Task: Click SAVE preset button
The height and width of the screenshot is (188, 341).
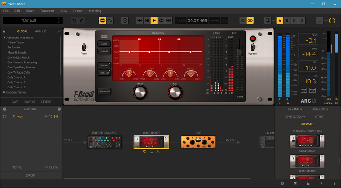Action: click(x=15, y=102)
